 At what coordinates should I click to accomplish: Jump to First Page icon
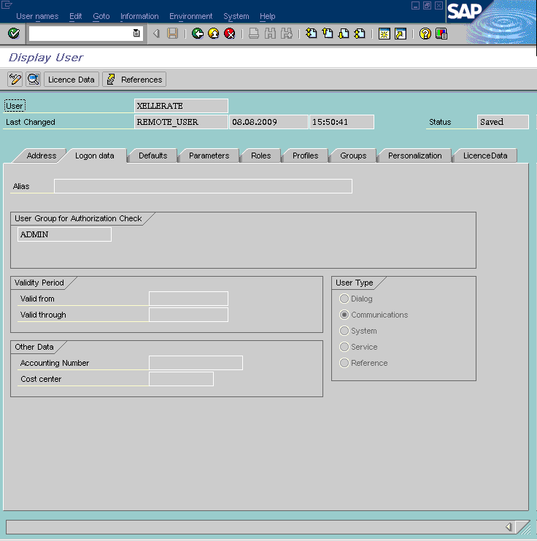[x=311, y=34]
